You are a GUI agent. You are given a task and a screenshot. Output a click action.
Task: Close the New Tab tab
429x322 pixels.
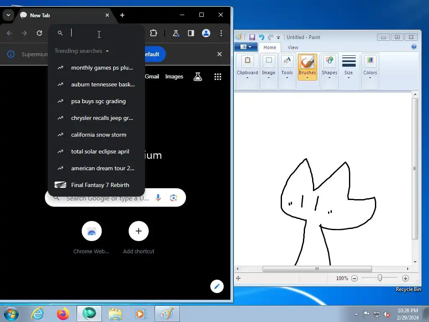tap(107, 15)
